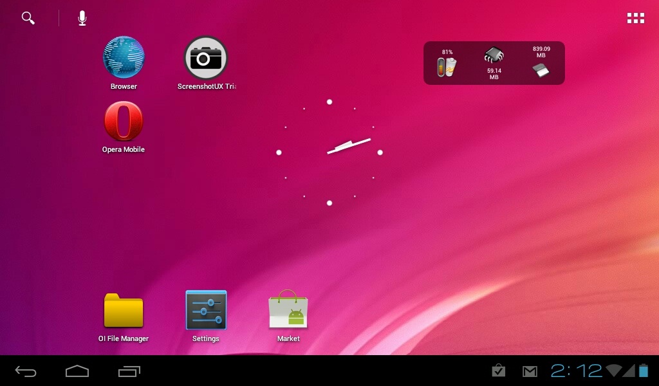
Task: Launch the Android Market app
Action: (x=288, y=309)
